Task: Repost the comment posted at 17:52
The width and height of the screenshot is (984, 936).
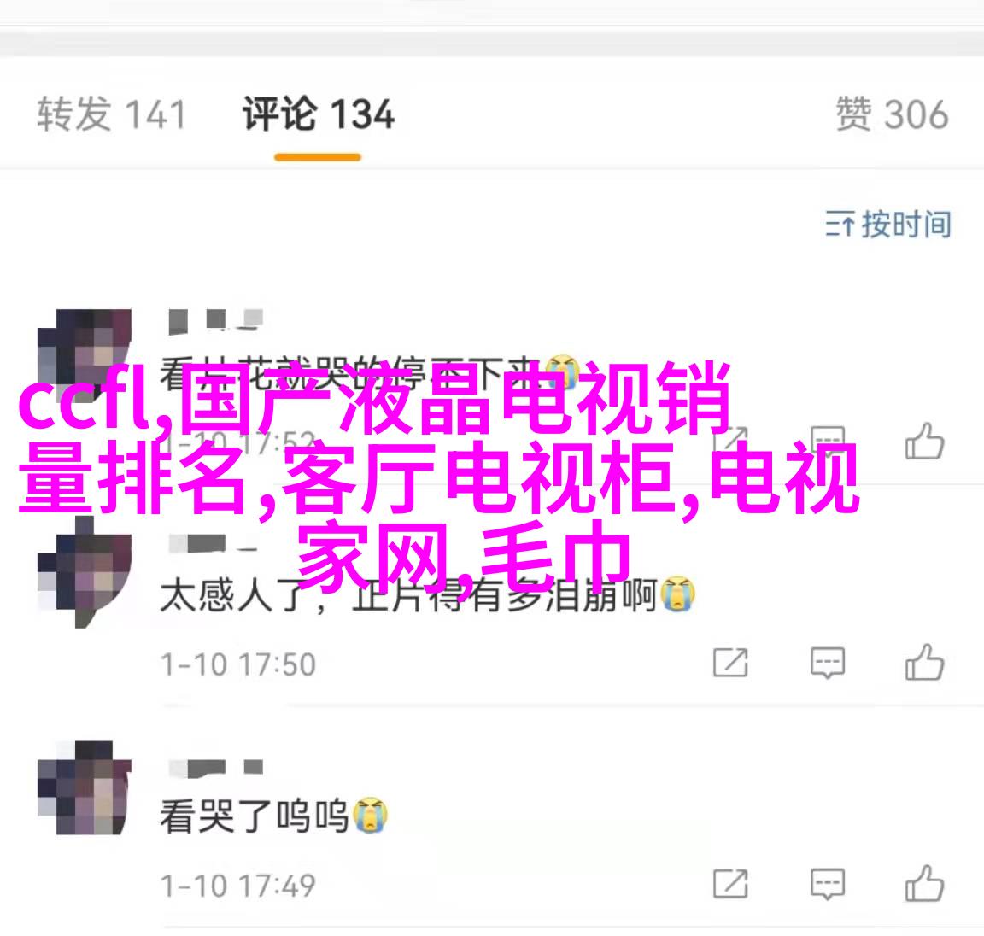Action: click(x=730, y=441)
